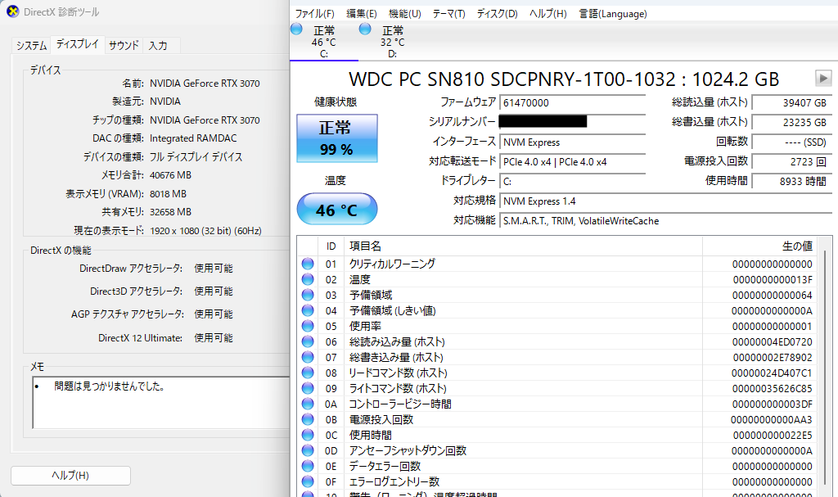838x497 pixels.
Task: Click status icon for ID 0B 電源投入回数
Action: pyautogui.click(x=308, y=419)
